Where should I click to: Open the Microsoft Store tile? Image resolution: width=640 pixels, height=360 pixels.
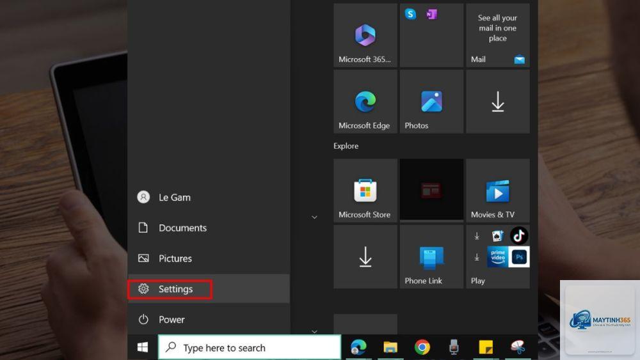point(365,191)
